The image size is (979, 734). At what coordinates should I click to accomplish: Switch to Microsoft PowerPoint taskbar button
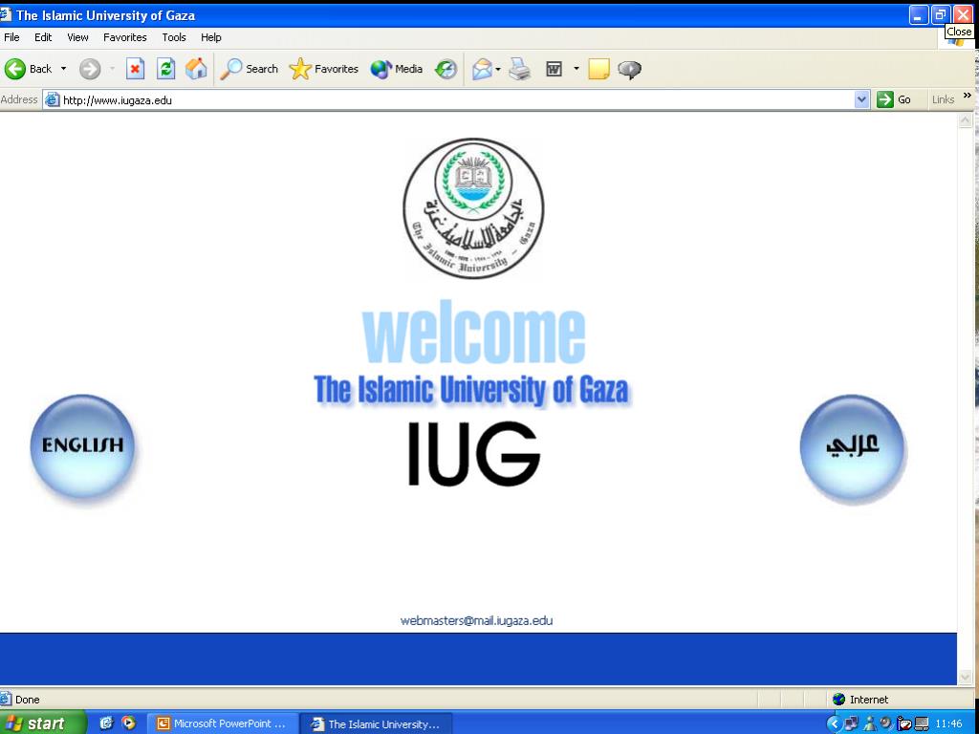pos(222,723)
